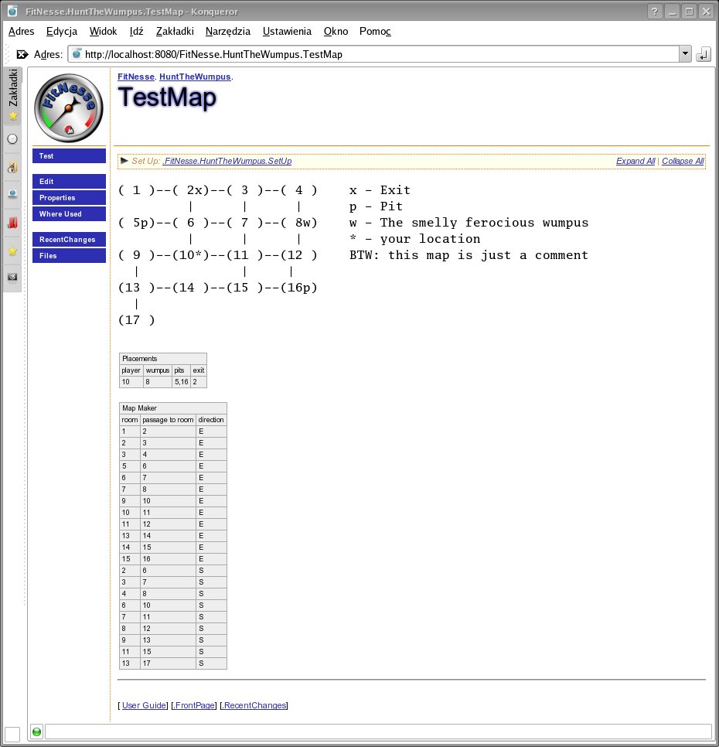Click the green status indicator in status bar

point(36,732)
